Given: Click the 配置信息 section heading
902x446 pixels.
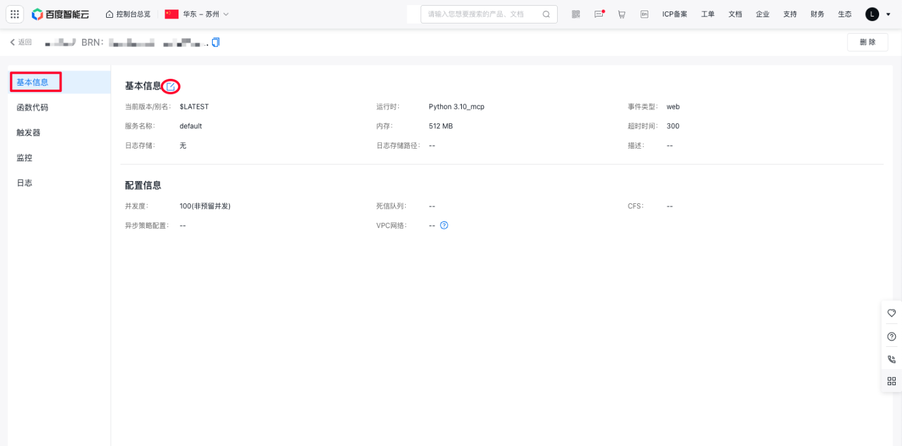Looking at the screenshot, I should [x=143, y=186].
